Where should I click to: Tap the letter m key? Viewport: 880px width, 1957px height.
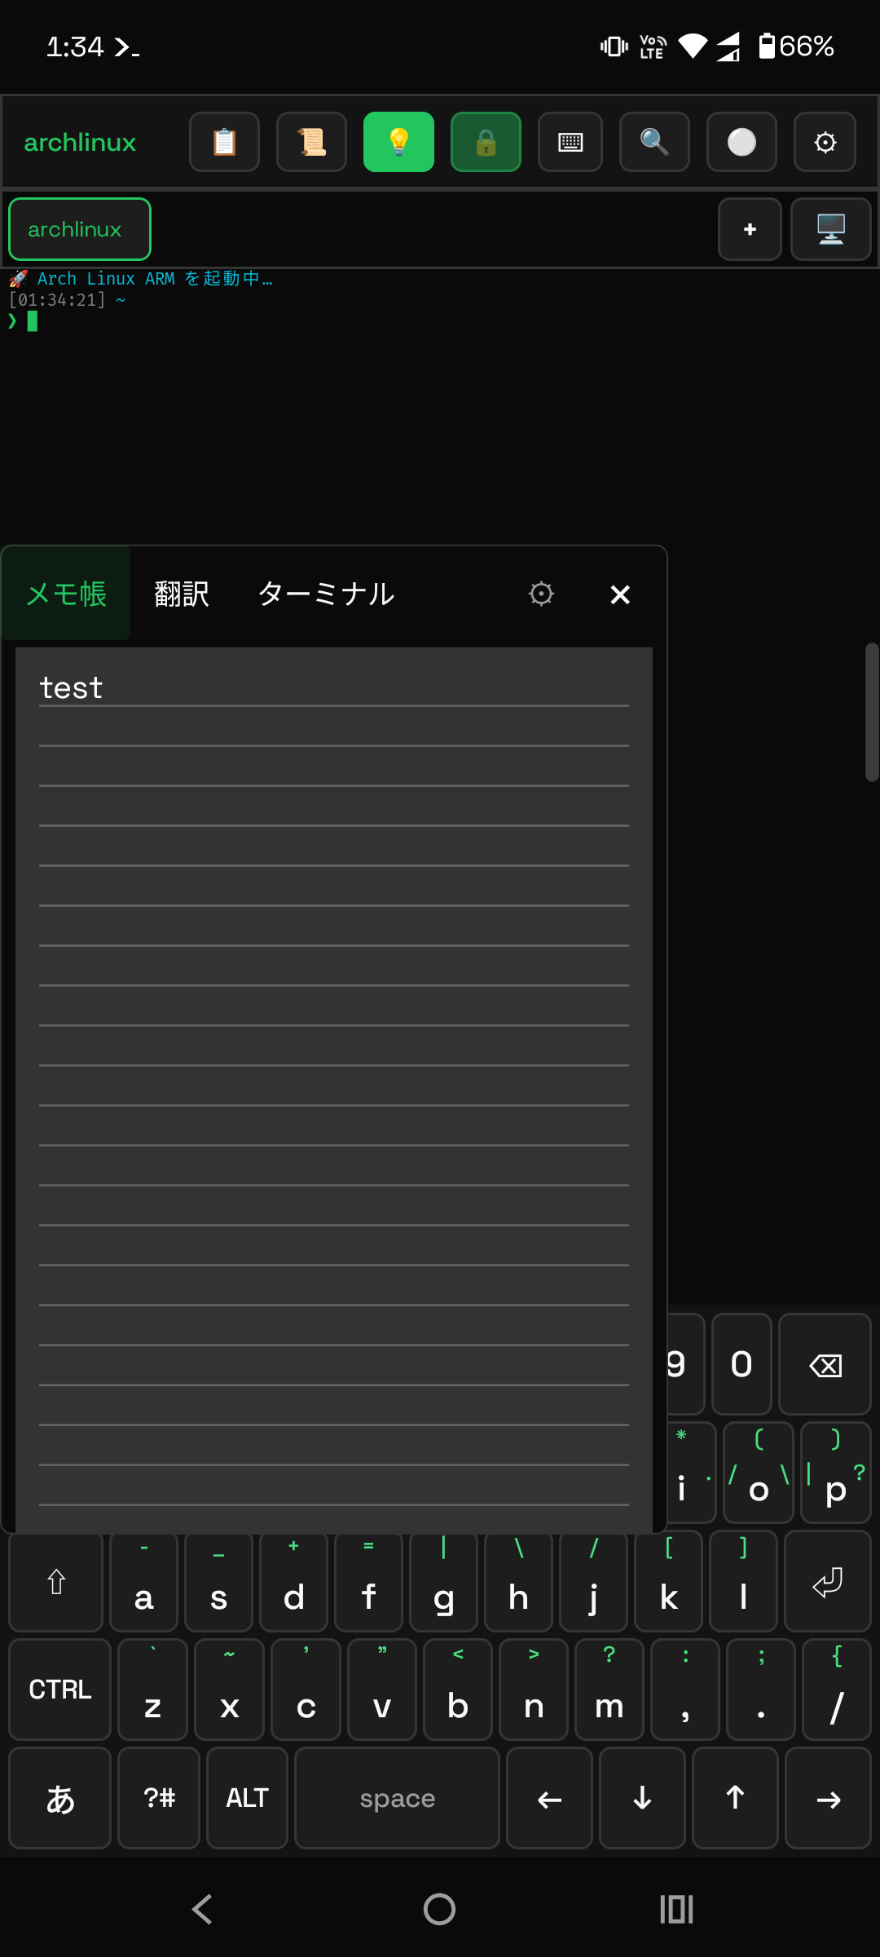click(609, 1690)
